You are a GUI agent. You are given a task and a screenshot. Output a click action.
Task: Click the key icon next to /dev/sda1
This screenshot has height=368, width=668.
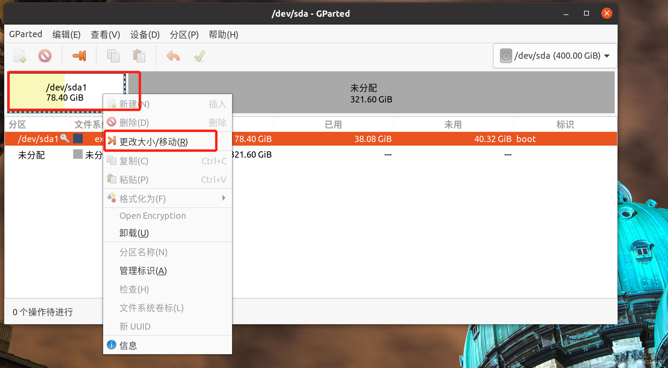coord(64,138)
